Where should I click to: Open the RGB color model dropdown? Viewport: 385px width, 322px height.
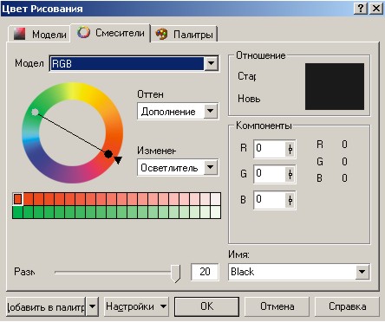click(x=211, y=63)
